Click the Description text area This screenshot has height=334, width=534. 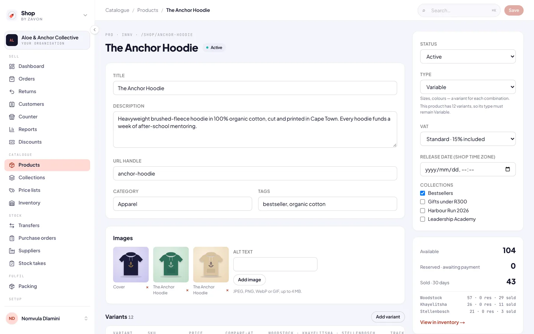255,130
